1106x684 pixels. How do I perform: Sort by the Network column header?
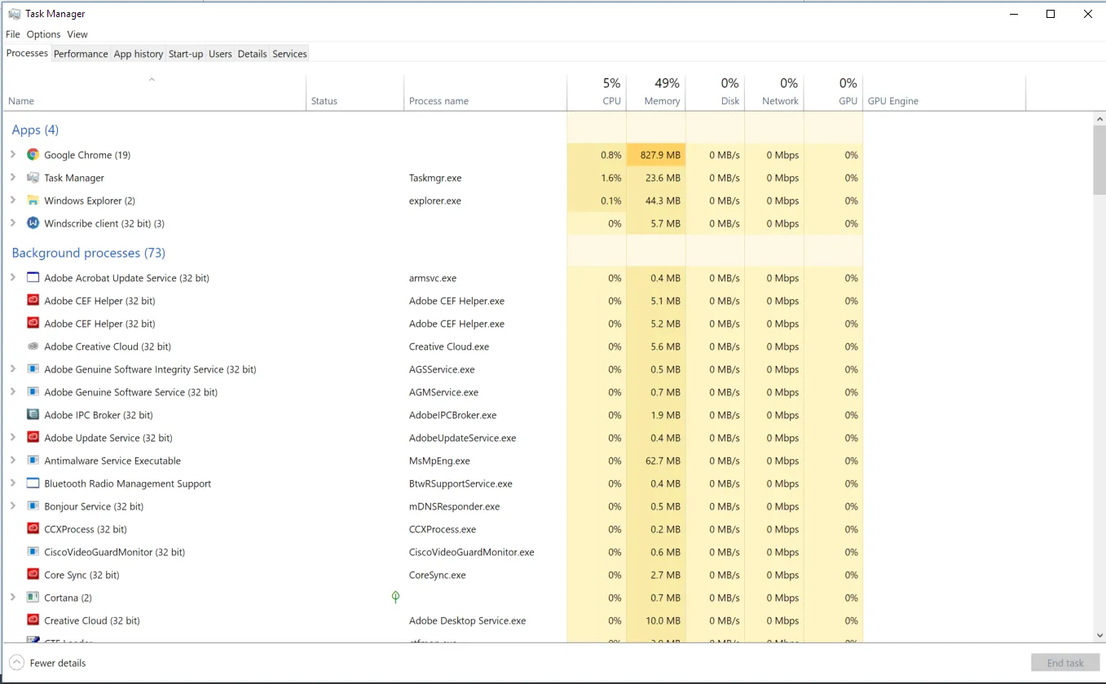[774, 92]
